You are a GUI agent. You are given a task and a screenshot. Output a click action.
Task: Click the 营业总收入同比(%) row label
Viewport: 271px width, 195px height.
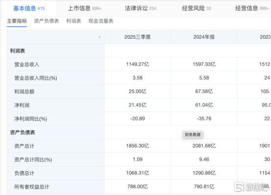[36, 78]
